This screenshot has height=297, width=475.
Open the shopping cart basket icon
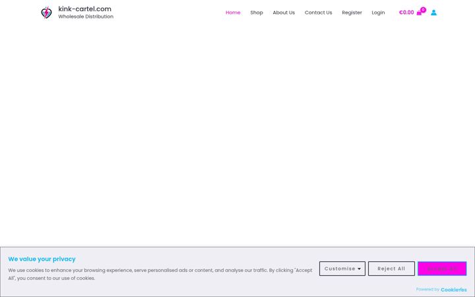point(419,13)
